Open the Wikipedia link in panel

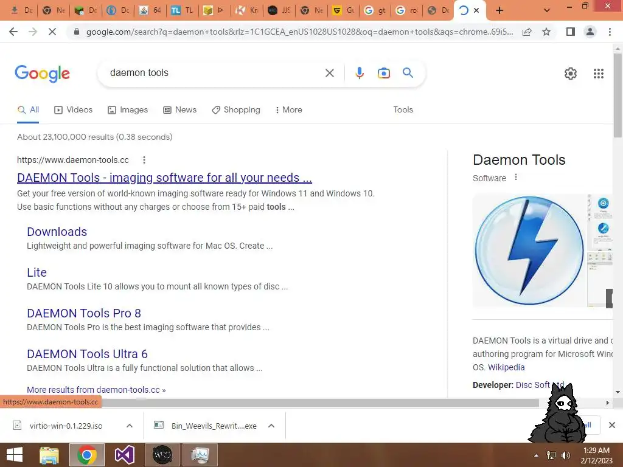point(506,367)
